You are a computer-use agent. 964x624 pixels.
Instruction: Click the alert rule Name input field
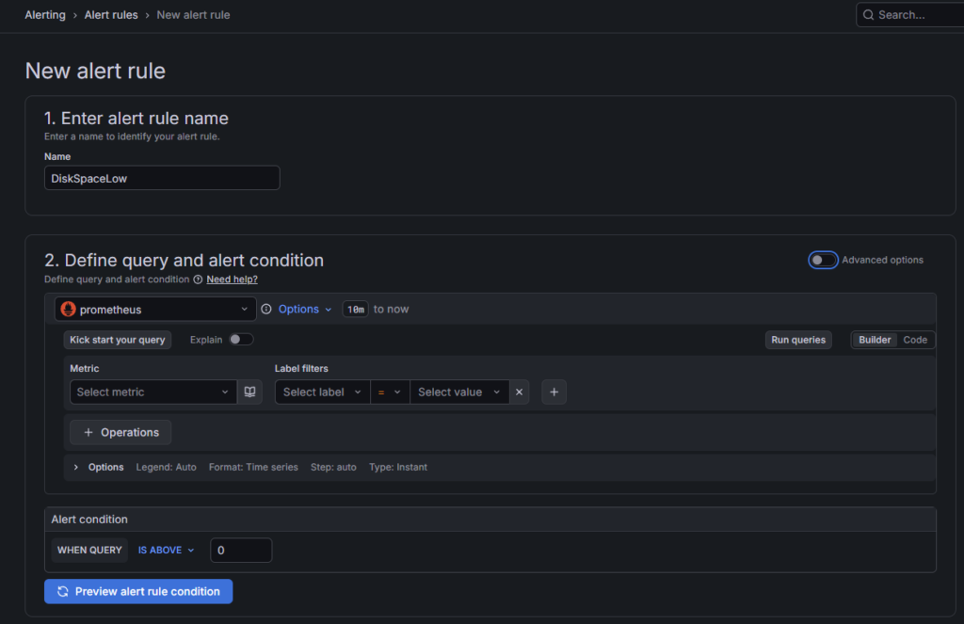pos(162,178)
